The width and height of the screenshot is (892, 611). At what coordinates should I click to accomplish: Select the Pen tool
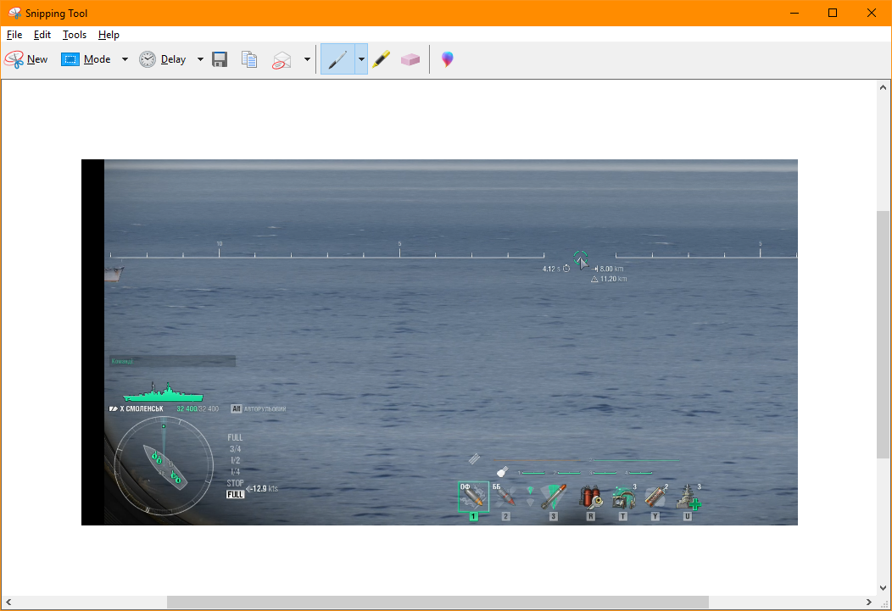338,59
